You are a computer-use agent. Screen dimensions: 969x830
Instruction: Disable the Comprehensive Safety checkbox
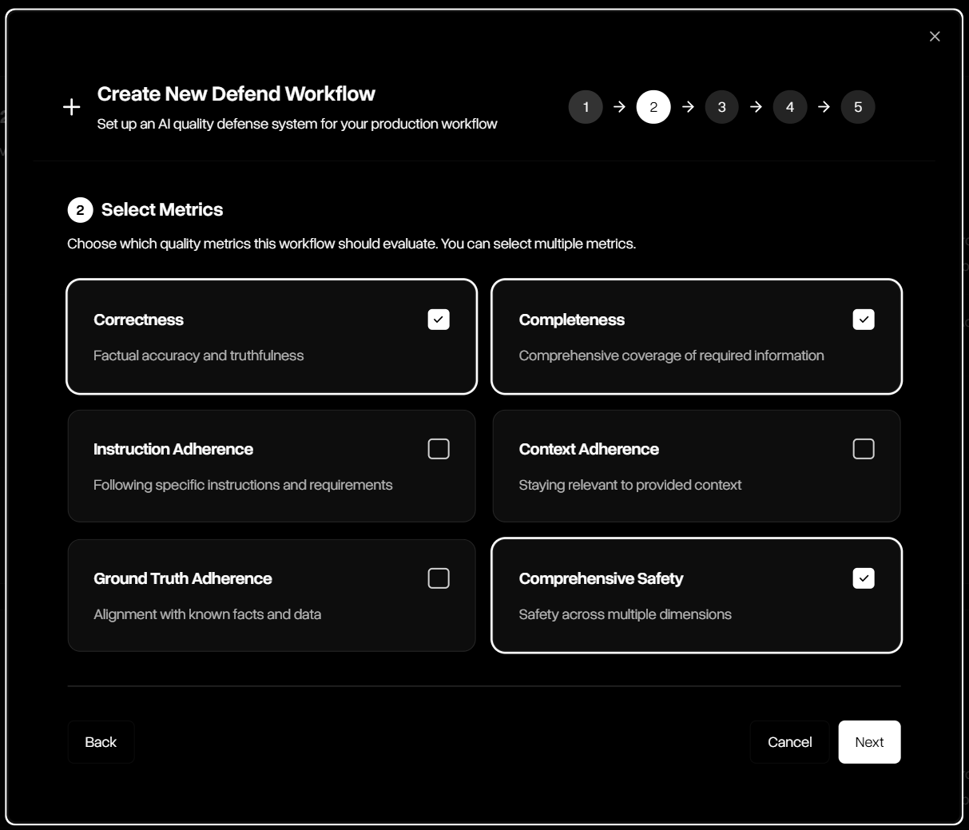pos(863,578)
